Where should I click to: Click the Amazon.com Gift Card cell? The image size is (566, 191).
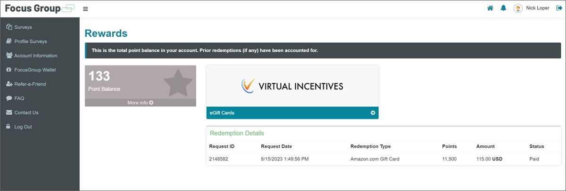(x=375, y=159)
